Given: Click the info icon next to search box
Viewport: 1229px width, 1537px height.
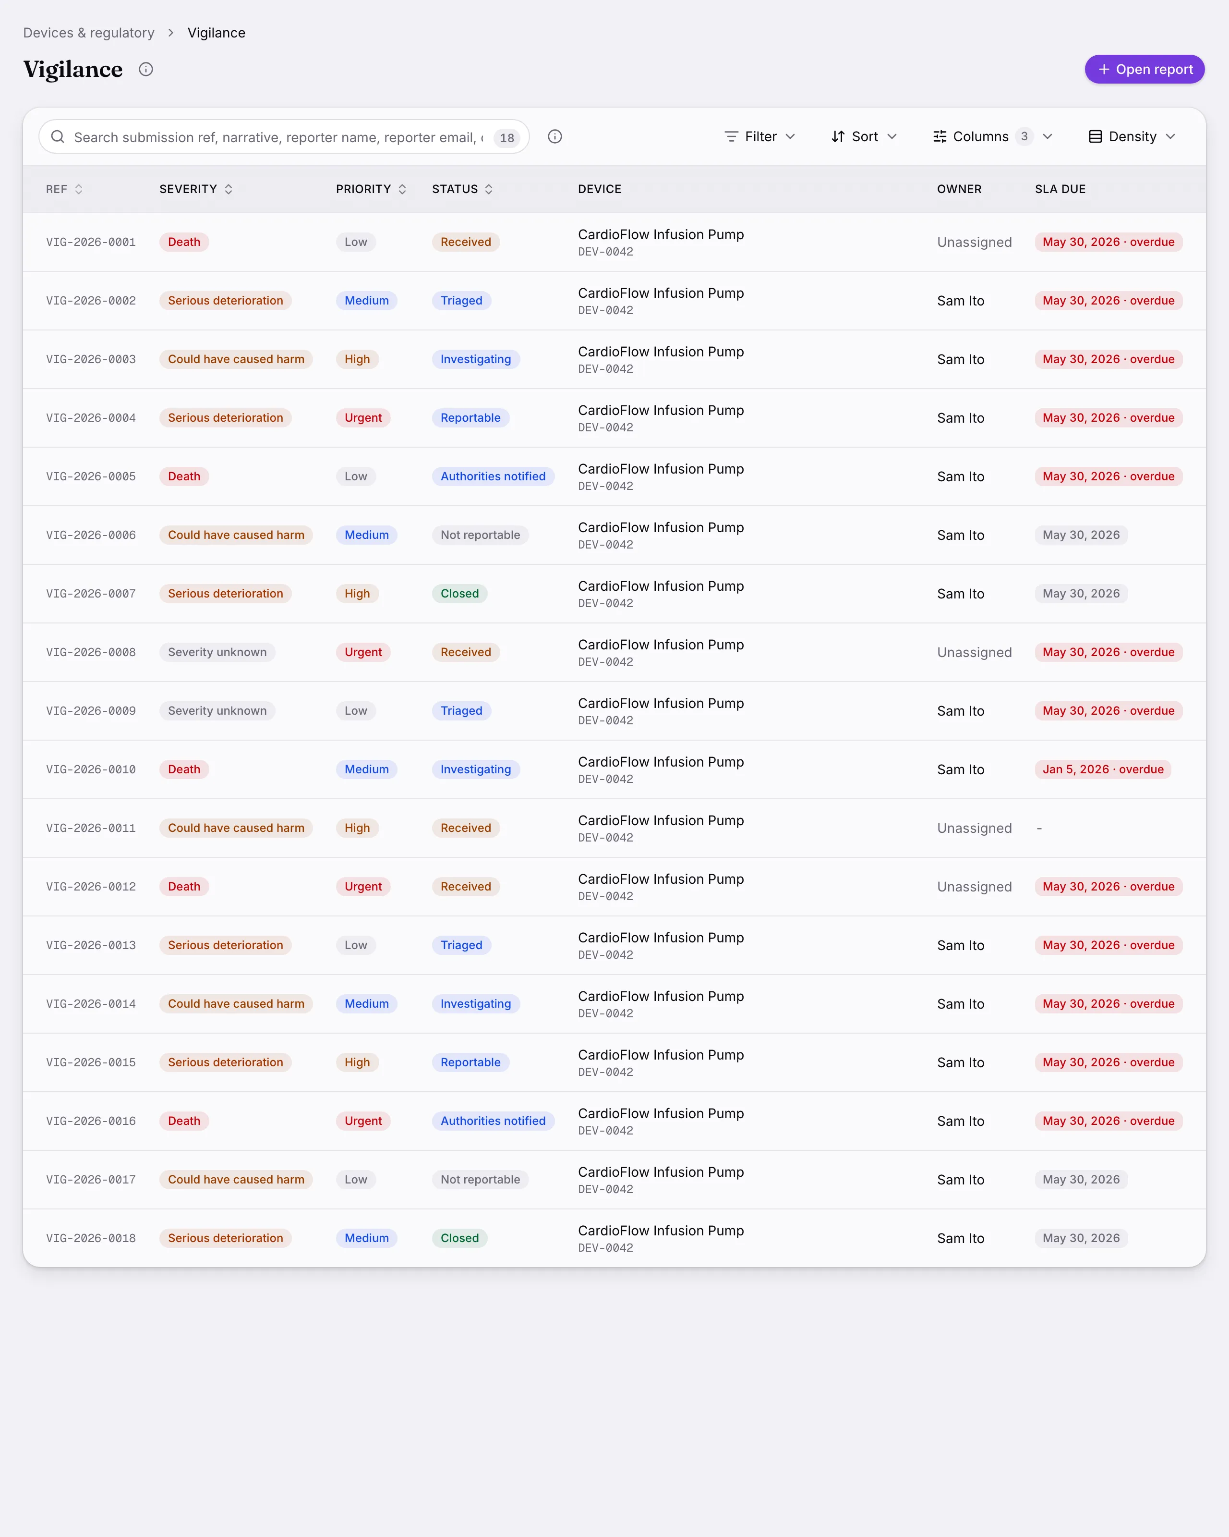Looking at the screenshot, I should point(555,137).
